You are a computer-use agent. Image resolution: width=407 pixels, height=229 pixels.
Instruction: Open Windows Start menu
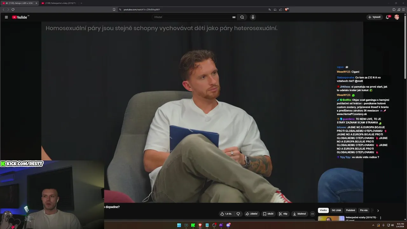pyautogui.click(x=179, y=225)
